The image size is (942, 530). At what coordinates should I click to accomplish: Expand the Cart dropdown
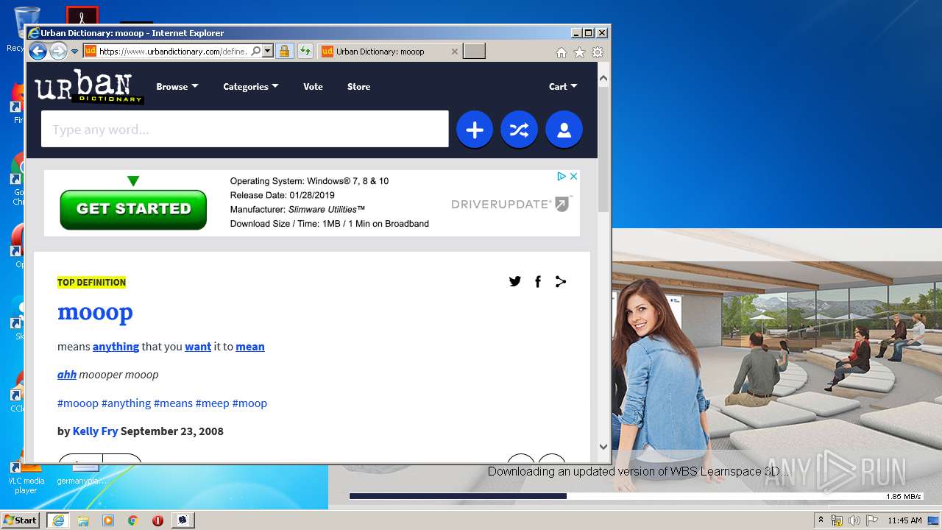(563, 86)
